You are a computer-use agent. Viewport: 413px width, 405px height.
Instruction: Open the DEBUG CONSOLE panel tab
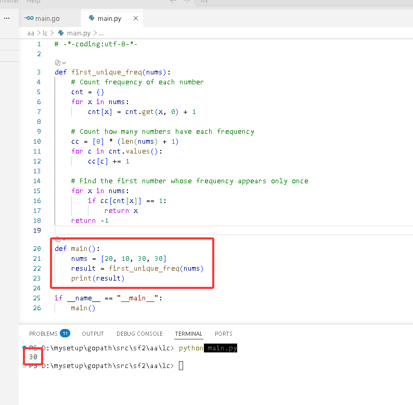139,334
